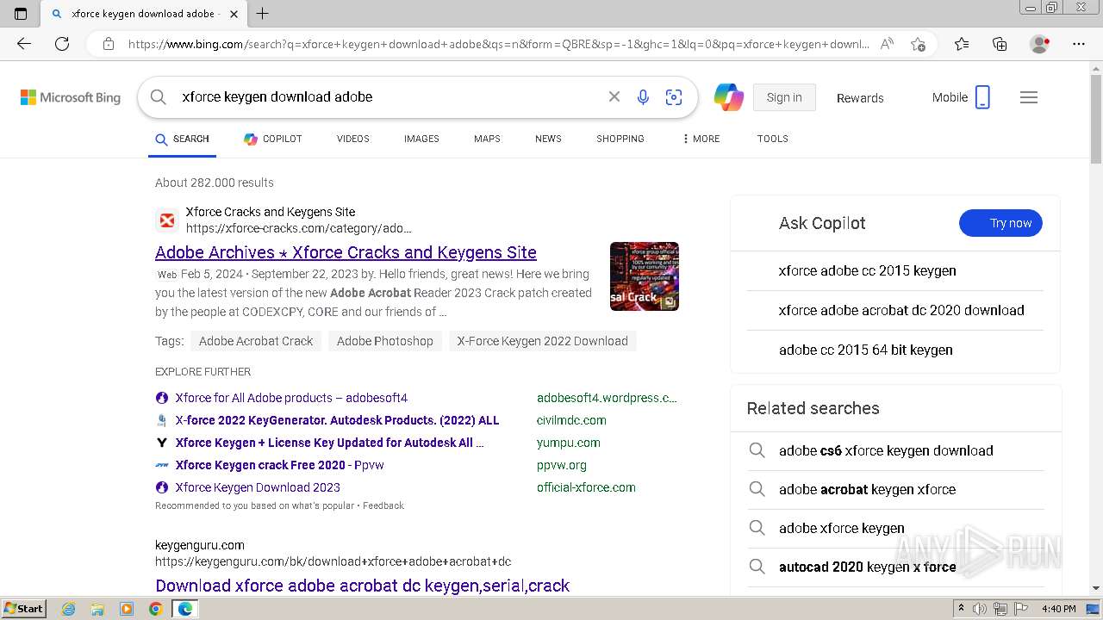Select xforce adobe acrobat dc 2020 download
Screen dimensions: 1103x620
point(901,310)
